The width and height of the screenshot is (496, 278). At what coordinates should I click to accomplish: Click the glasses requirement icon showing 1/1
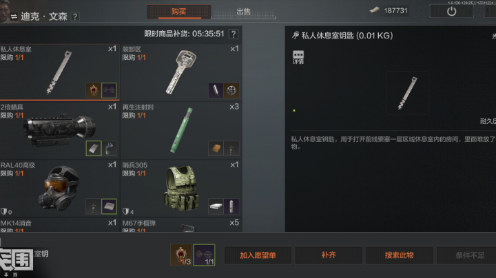[204, 255]
